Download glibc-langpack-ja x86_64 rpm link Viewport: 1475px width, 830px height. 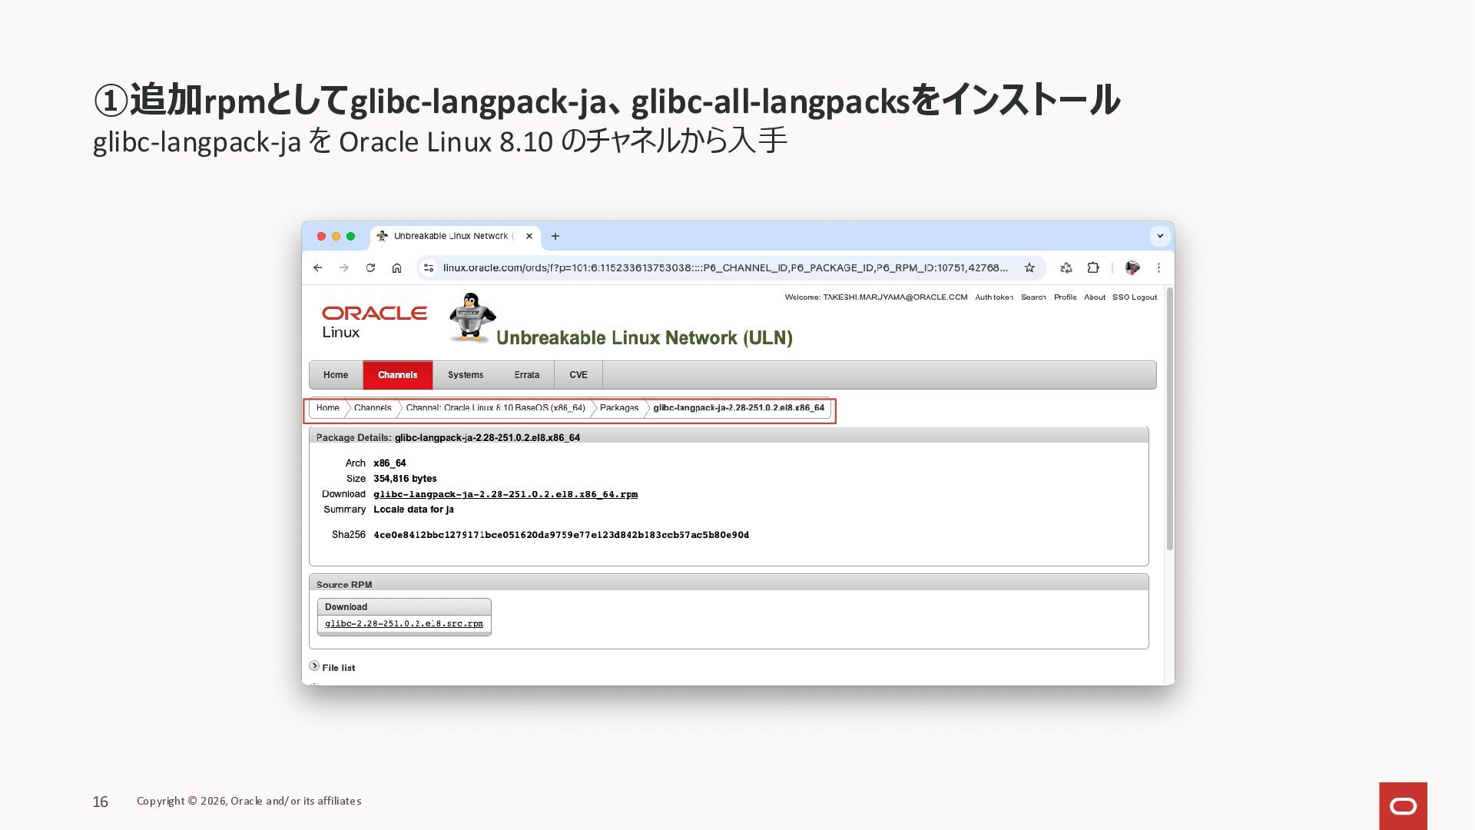pos(505,494)
